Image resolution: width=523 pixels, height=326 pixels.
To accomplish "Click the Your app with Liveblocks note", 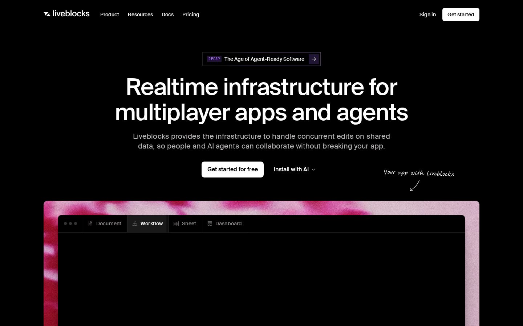I will pos(419,173).
